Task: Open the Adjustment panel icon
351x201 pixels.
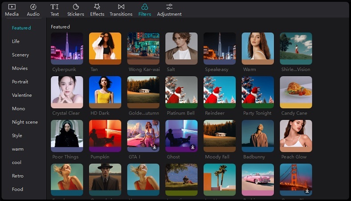Action: 169,7
